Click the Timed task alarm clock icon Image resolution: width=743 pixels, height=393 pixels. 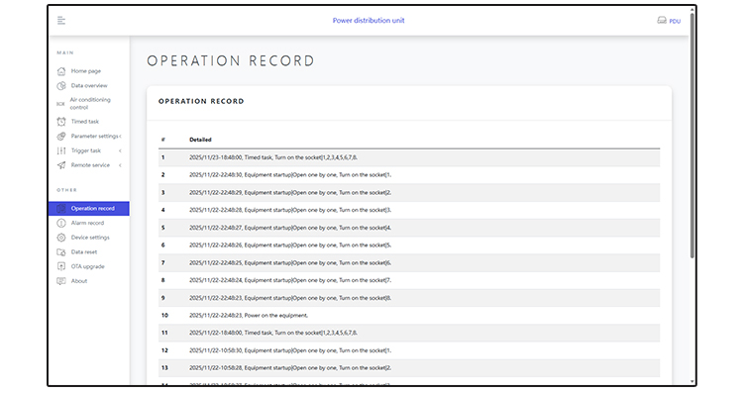point(61,122)
